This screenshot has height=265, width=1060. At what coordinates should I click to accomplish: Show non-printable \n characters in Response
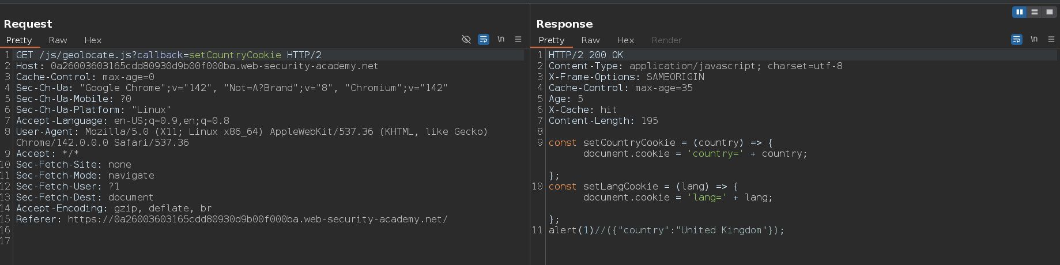(x=1034, y=39)
